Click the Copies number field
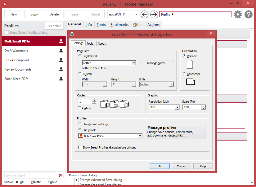The image size is (256, 187). pos(85,102)
